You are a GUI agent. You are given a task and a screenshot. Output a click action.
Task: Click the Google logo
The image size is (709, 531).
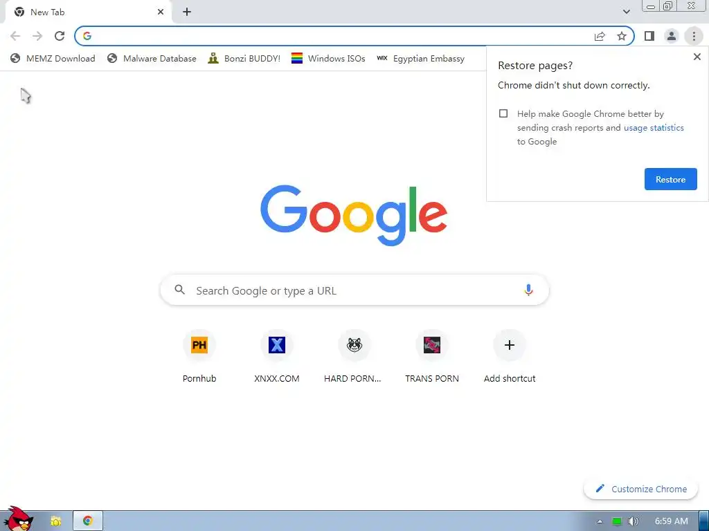pos(354,215)
